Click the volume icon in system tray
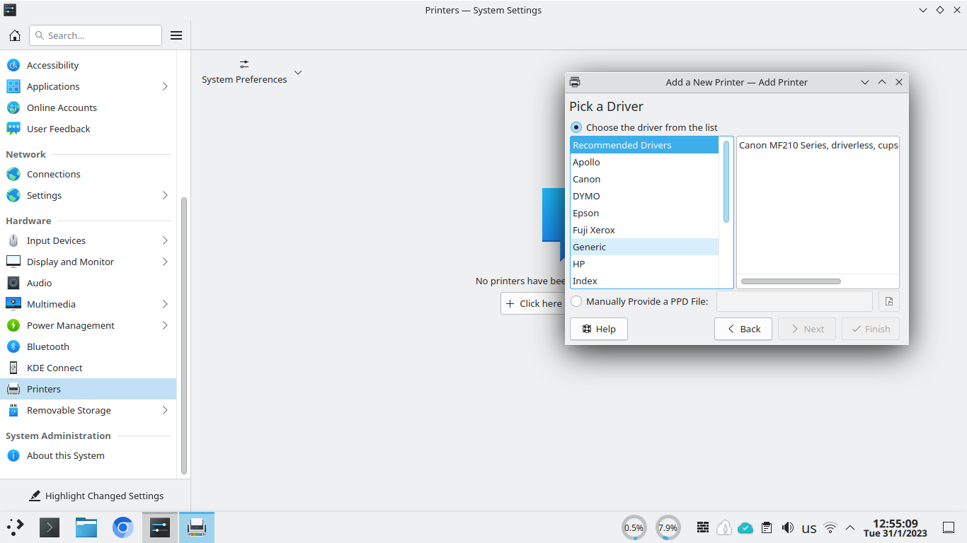This screenshot has height=543, width=967. [787, 527]
